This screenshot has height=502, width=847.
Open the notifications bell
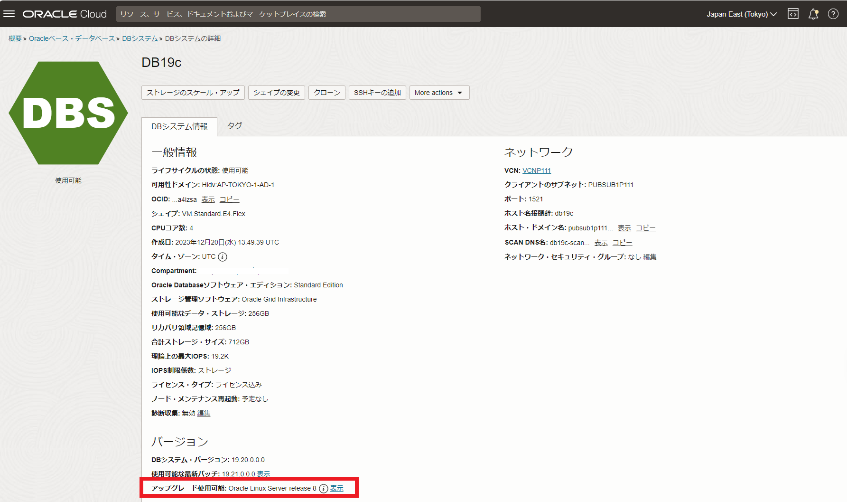[813, 14]
